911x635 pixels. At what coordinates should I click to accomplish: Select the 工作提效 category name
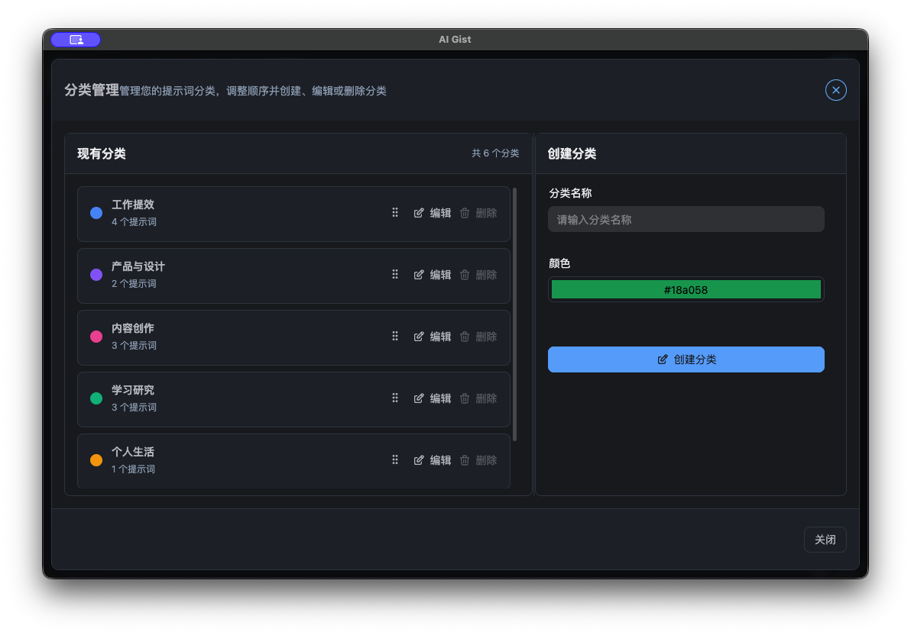click(x=133, y=205)
